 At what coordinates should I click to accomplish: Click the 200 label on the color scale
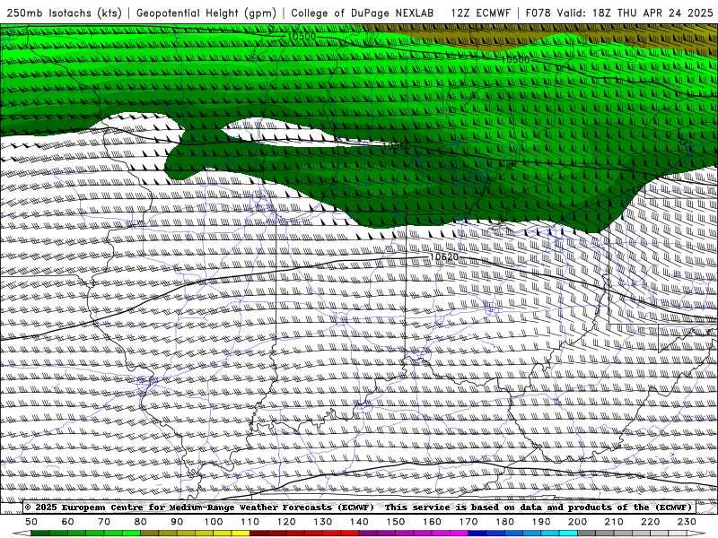click(577, 522)
